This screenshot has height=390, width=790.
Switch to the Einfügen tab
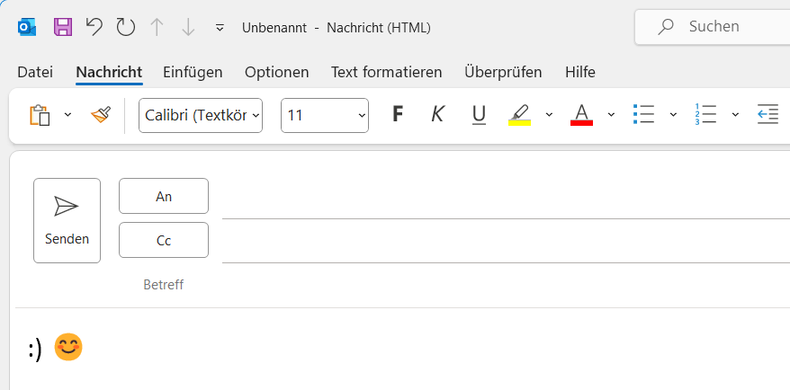193,72
